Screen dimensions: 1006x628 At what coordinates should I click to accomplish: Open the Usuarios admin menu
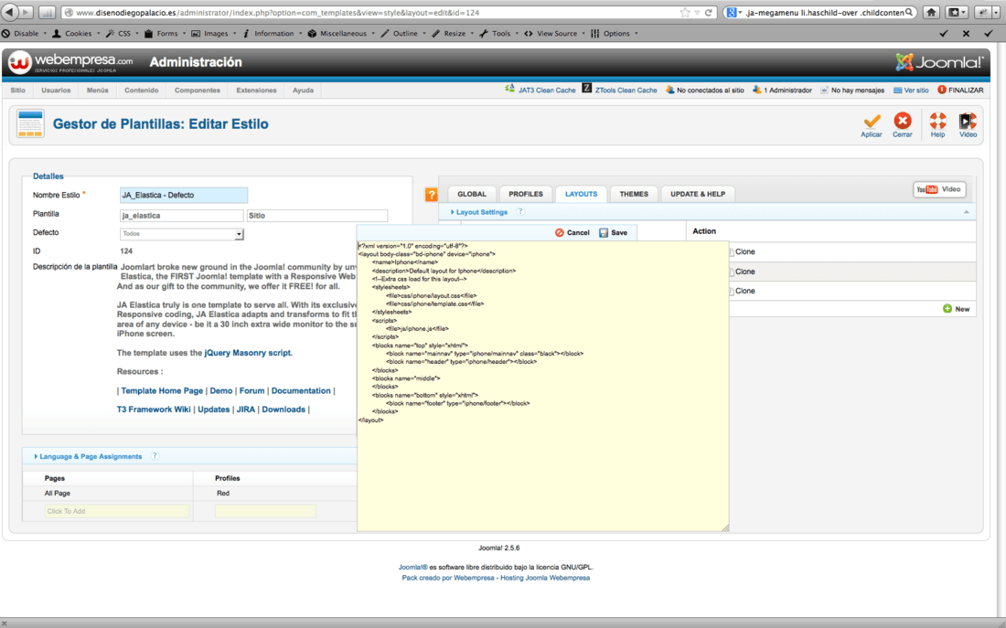point(56,90)
